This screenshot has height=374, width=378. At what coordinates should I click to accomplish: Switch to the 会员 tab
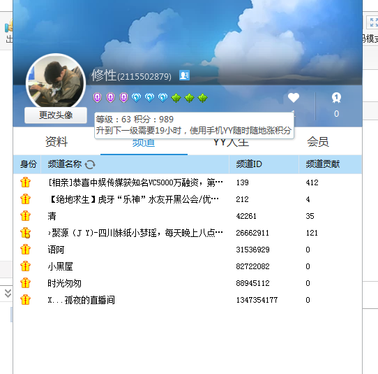[318, 142]
